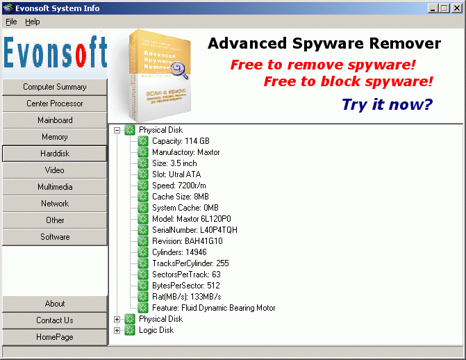The width and height of the screenshot is (466, 360).
Task: Open the About page
Action: (x=55, y=304)
